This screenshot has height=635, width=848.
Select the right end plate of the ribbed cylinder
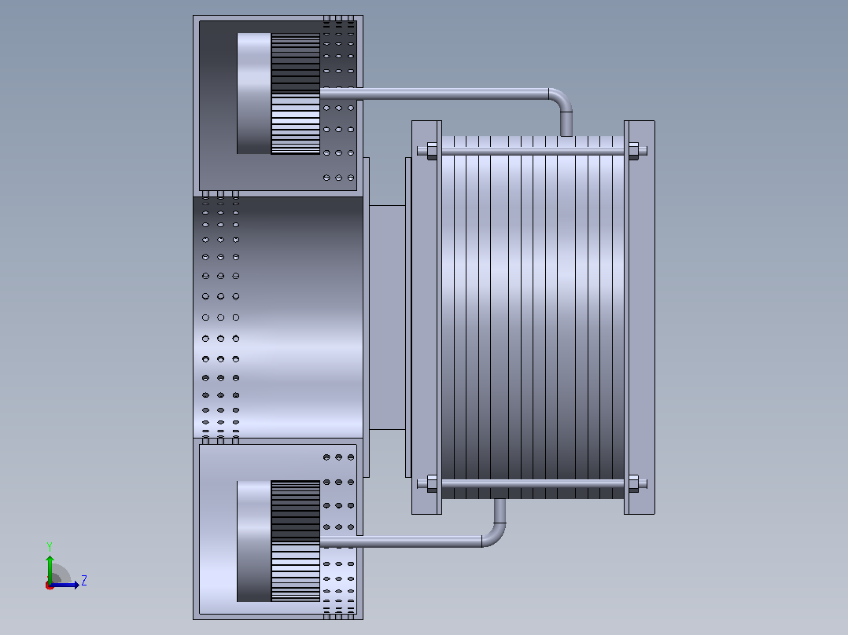click(640, 317)
